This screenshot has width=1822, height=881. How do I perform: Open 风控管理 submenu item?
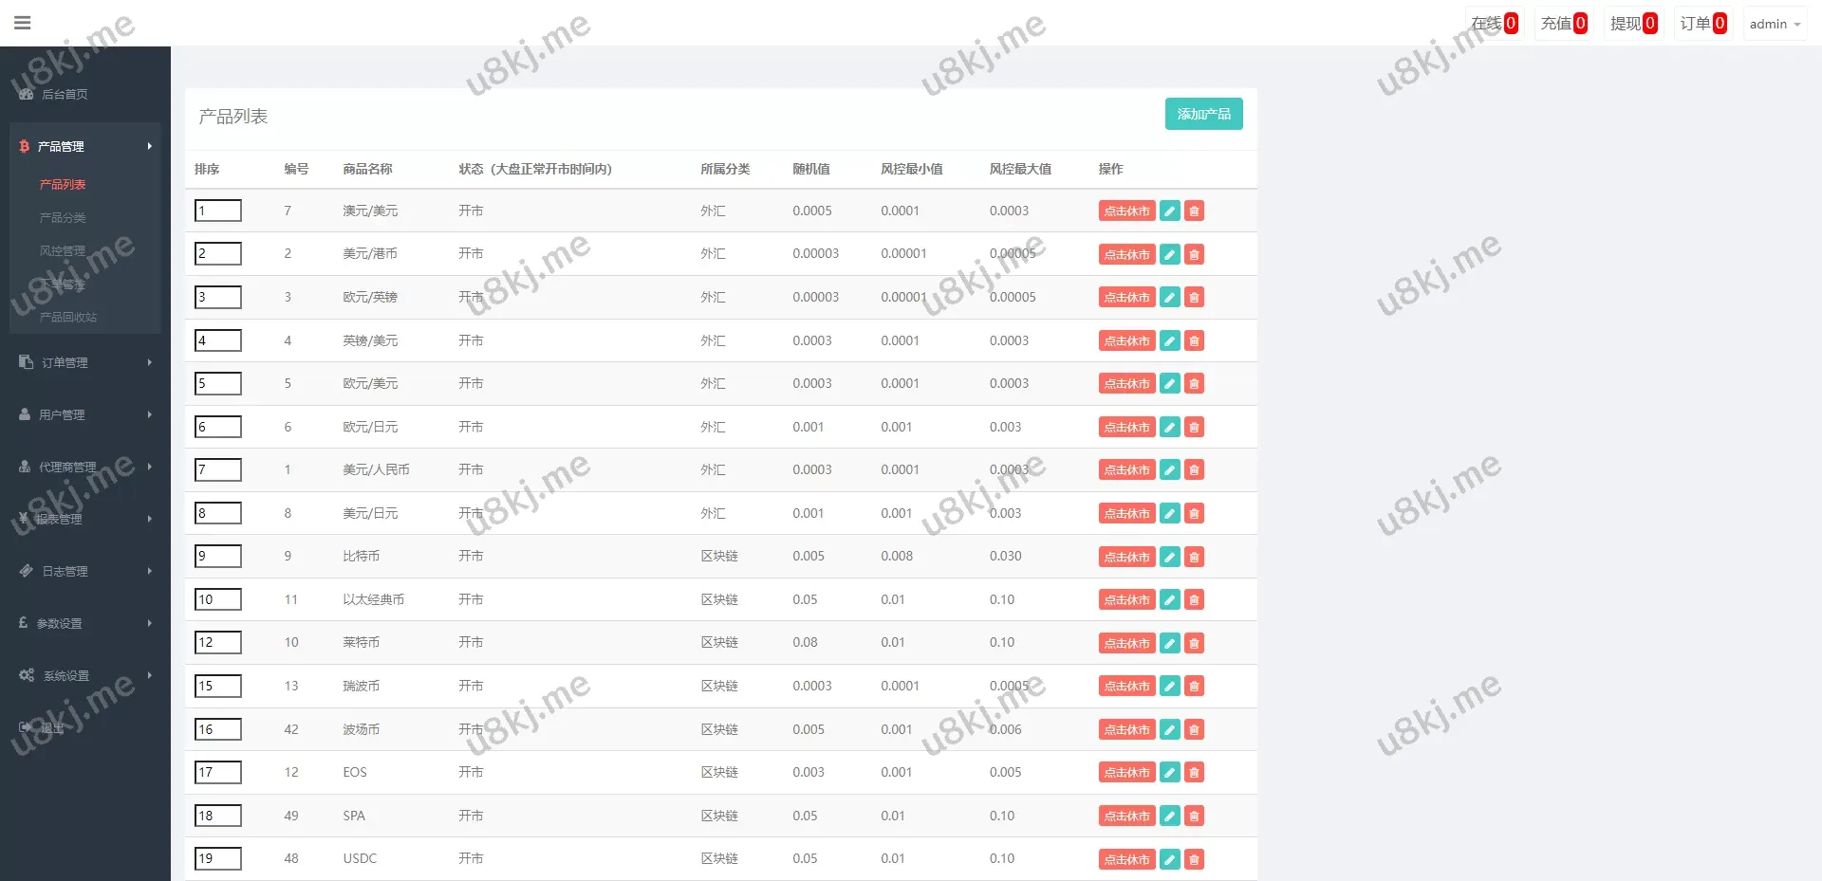[x=63, y=250]
